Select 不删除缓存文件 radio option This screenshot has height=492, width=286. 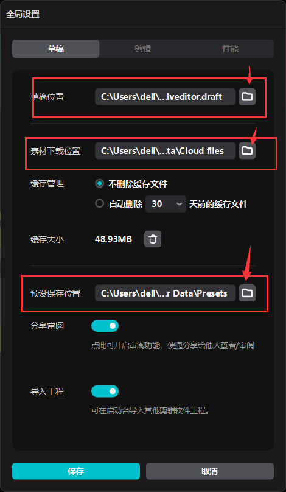tap(100, 184)
